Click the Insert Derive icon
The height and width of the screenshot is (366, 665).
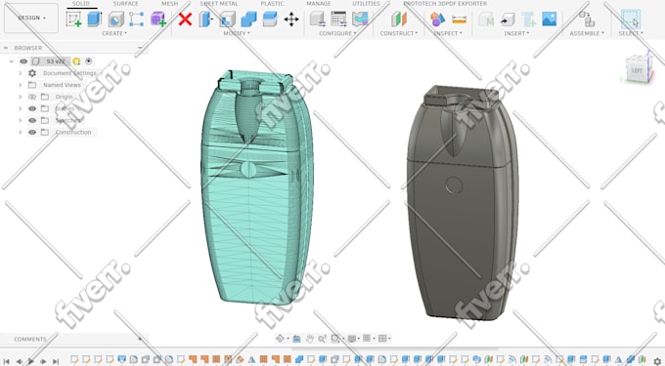507,20
